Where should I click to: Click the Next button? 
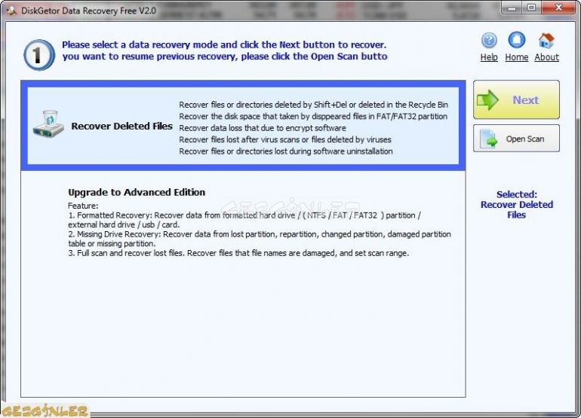click(516, 99)
